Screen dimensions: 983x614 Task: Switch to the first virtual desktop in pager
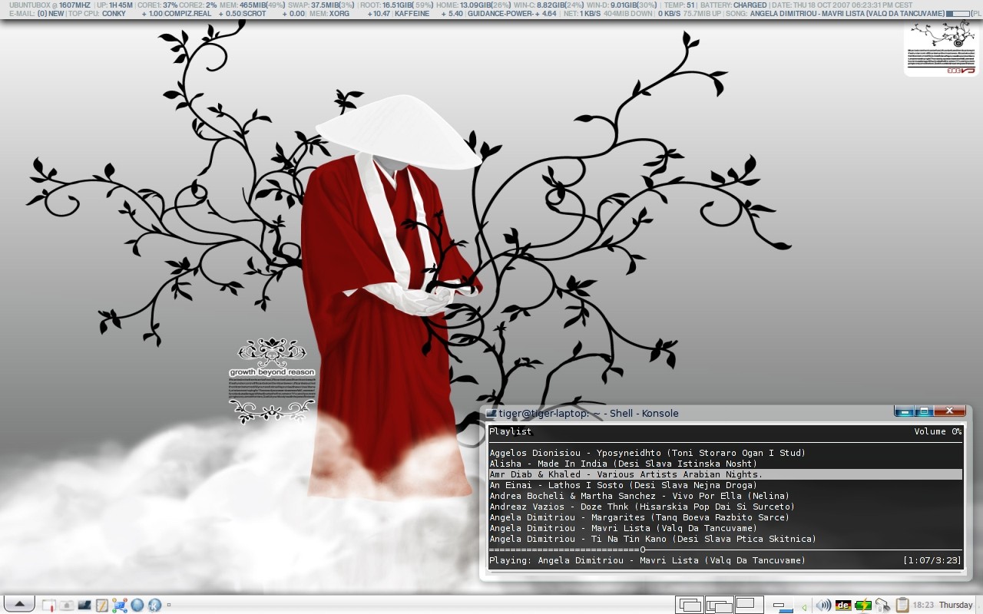690,605
